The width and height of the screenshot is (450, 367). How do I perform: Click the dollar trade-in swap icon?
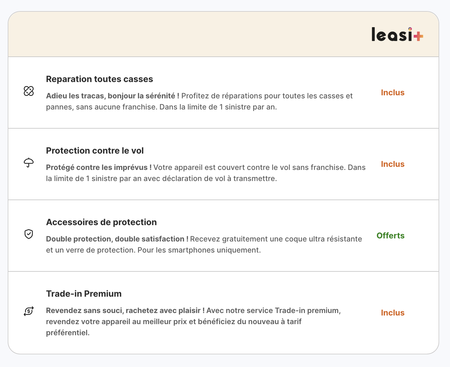click(x=29, y=311)
